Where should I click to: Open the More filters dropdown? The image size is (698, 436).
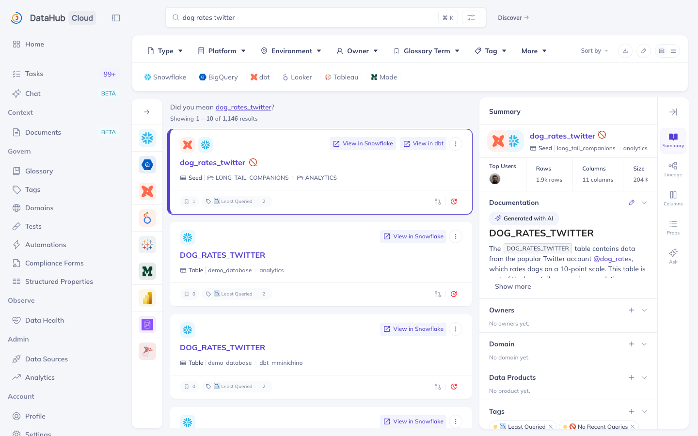(534, 51)
